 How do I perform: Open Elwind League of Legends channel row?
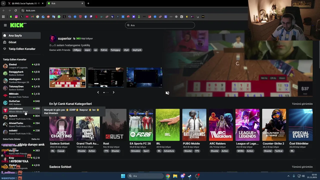point(21,66)
